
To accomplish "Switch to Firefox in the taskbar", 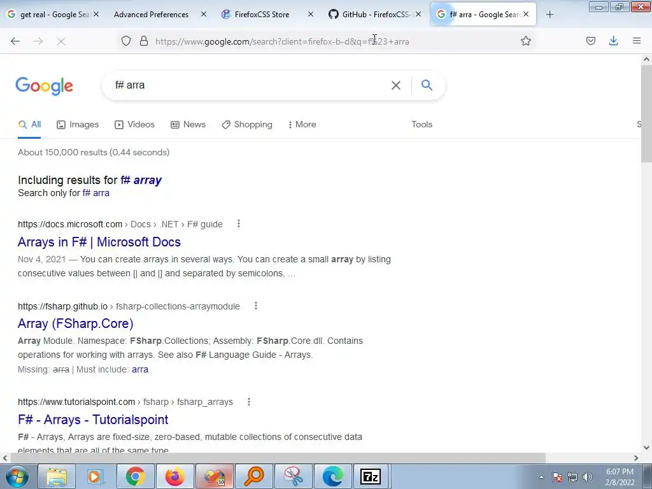I will pyautogui.click(x=174, y=476).
